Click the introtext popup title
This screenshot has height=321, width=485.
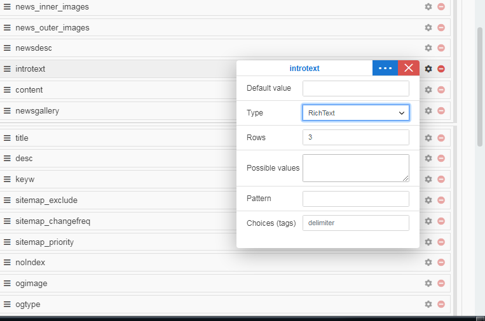(304, 69)
